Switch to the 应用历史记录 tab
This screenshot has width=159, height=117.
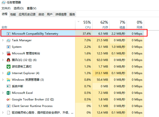27,14
